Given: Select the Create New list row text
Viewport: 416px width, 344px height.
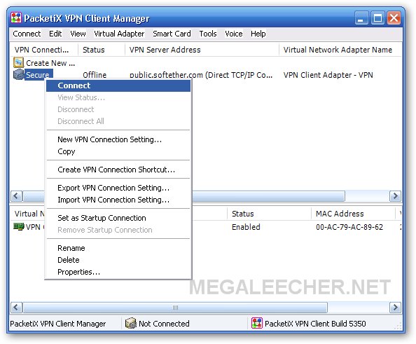Looking at the screenshot, I should pos(50,63).
